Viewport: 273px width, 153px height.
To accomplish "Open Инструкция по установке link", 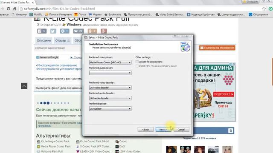I will pos(60,69).
